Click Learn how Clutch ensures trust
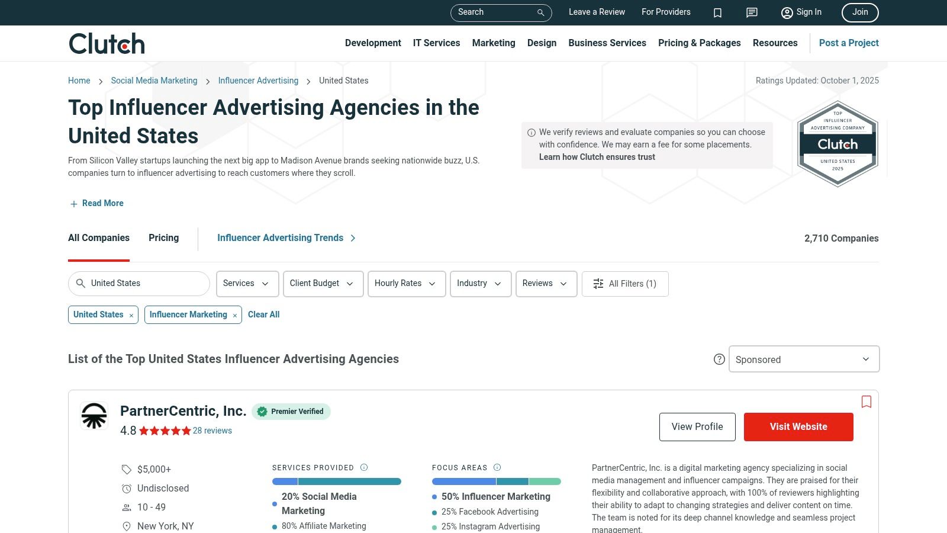Image resolution: width=947 pixels, height=533 pixels. (597, 157)
